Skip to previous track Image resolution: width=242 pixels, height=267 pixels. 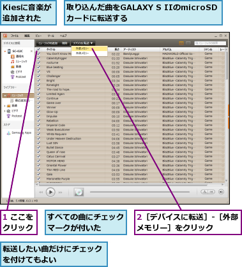click(41, 192)
